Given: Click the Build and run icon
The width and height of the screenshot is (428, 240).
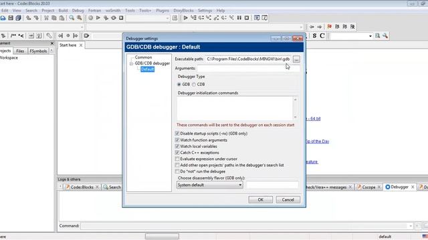Looking at the screenshot, I should tap(106, 18).
